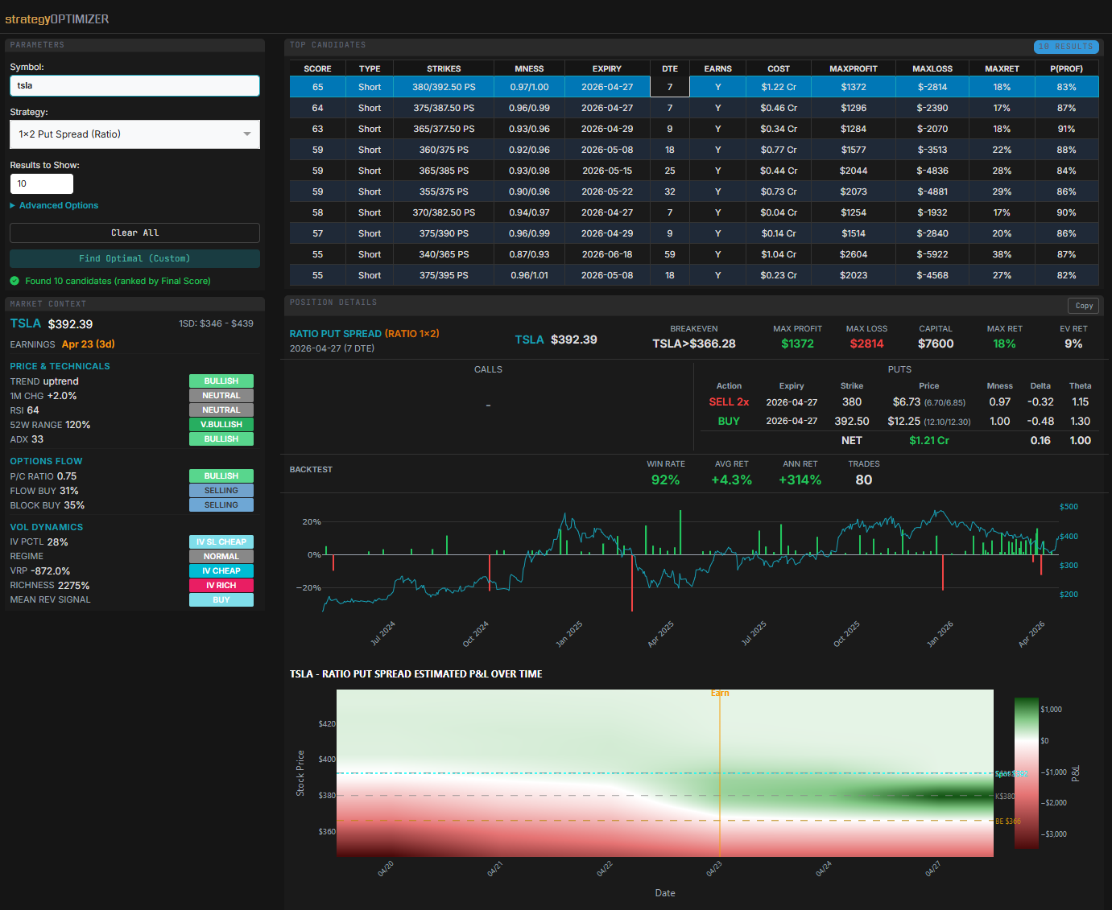The image size is (1112, 910).
Task: Sort table by STRIKES column header
Action: (x=444, y=68)
